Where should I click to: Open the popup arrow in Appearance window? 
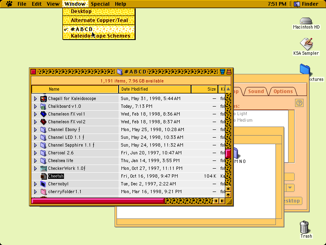(x=290, y=188)
